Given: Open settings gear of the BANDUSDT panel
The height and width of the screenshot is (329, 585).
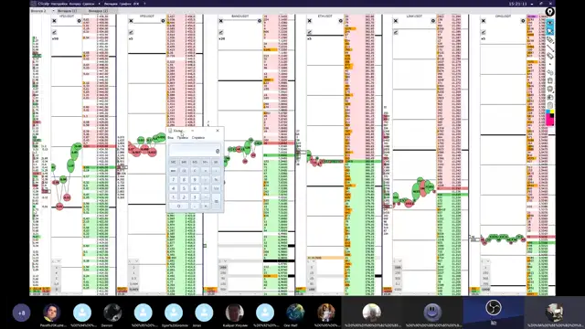Looking at the screenshot, I should click(260, 21).
